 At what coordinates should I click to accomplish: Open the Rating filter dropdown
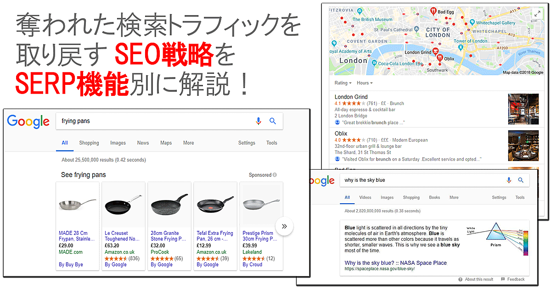coord(343,83)
